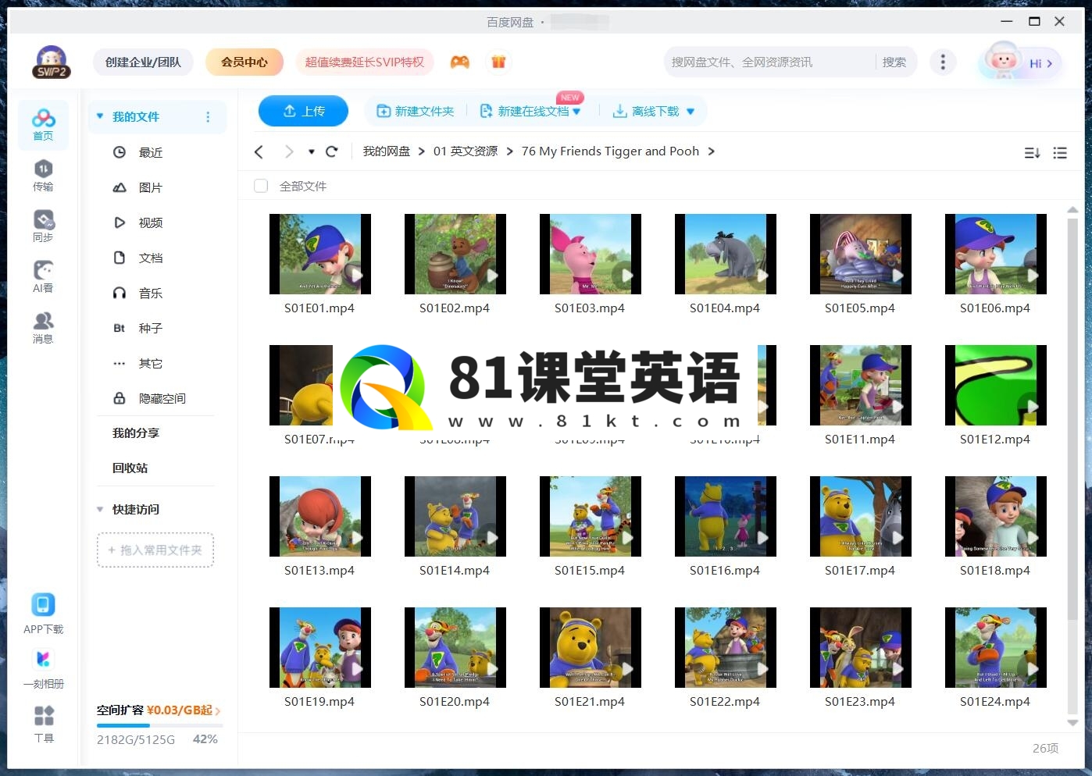Expand chevron after 01 英文资源 breadcrumb
Screen dimensions: 1092x776
(x=509, y=151)
